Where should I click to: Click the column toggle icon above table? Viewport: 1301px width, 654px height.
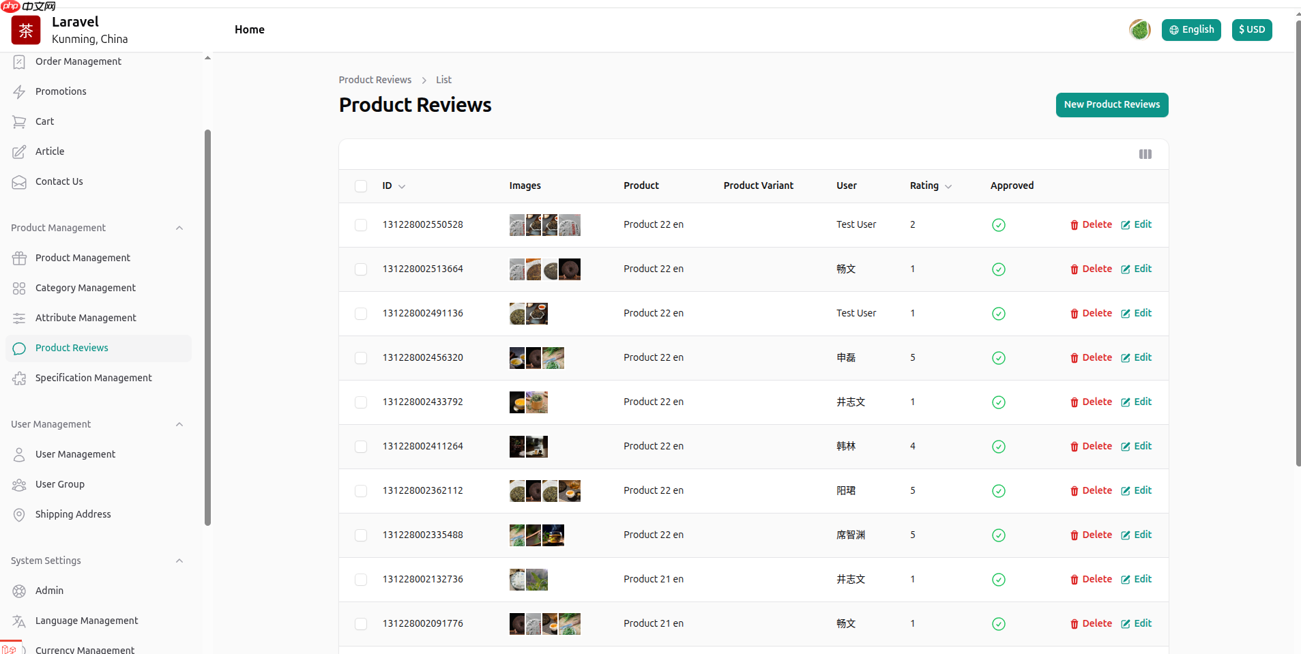(1145, 154)
